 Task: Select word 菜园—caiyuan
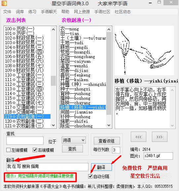click(x=83, y=61)
